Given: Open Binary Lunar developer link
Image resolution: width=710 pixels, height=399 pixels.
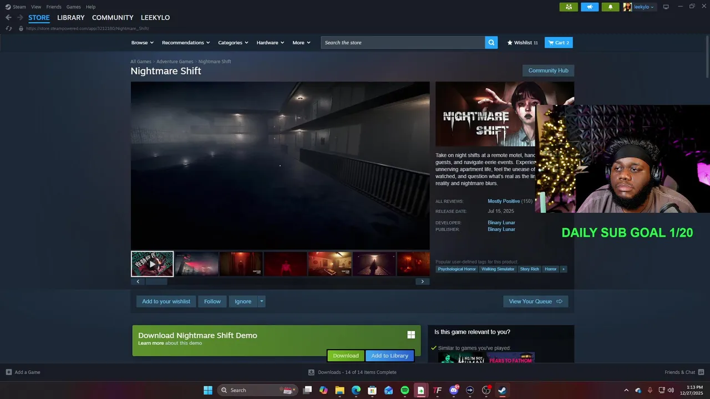Looking at the screenshot, I should click(x=501, y=223).
